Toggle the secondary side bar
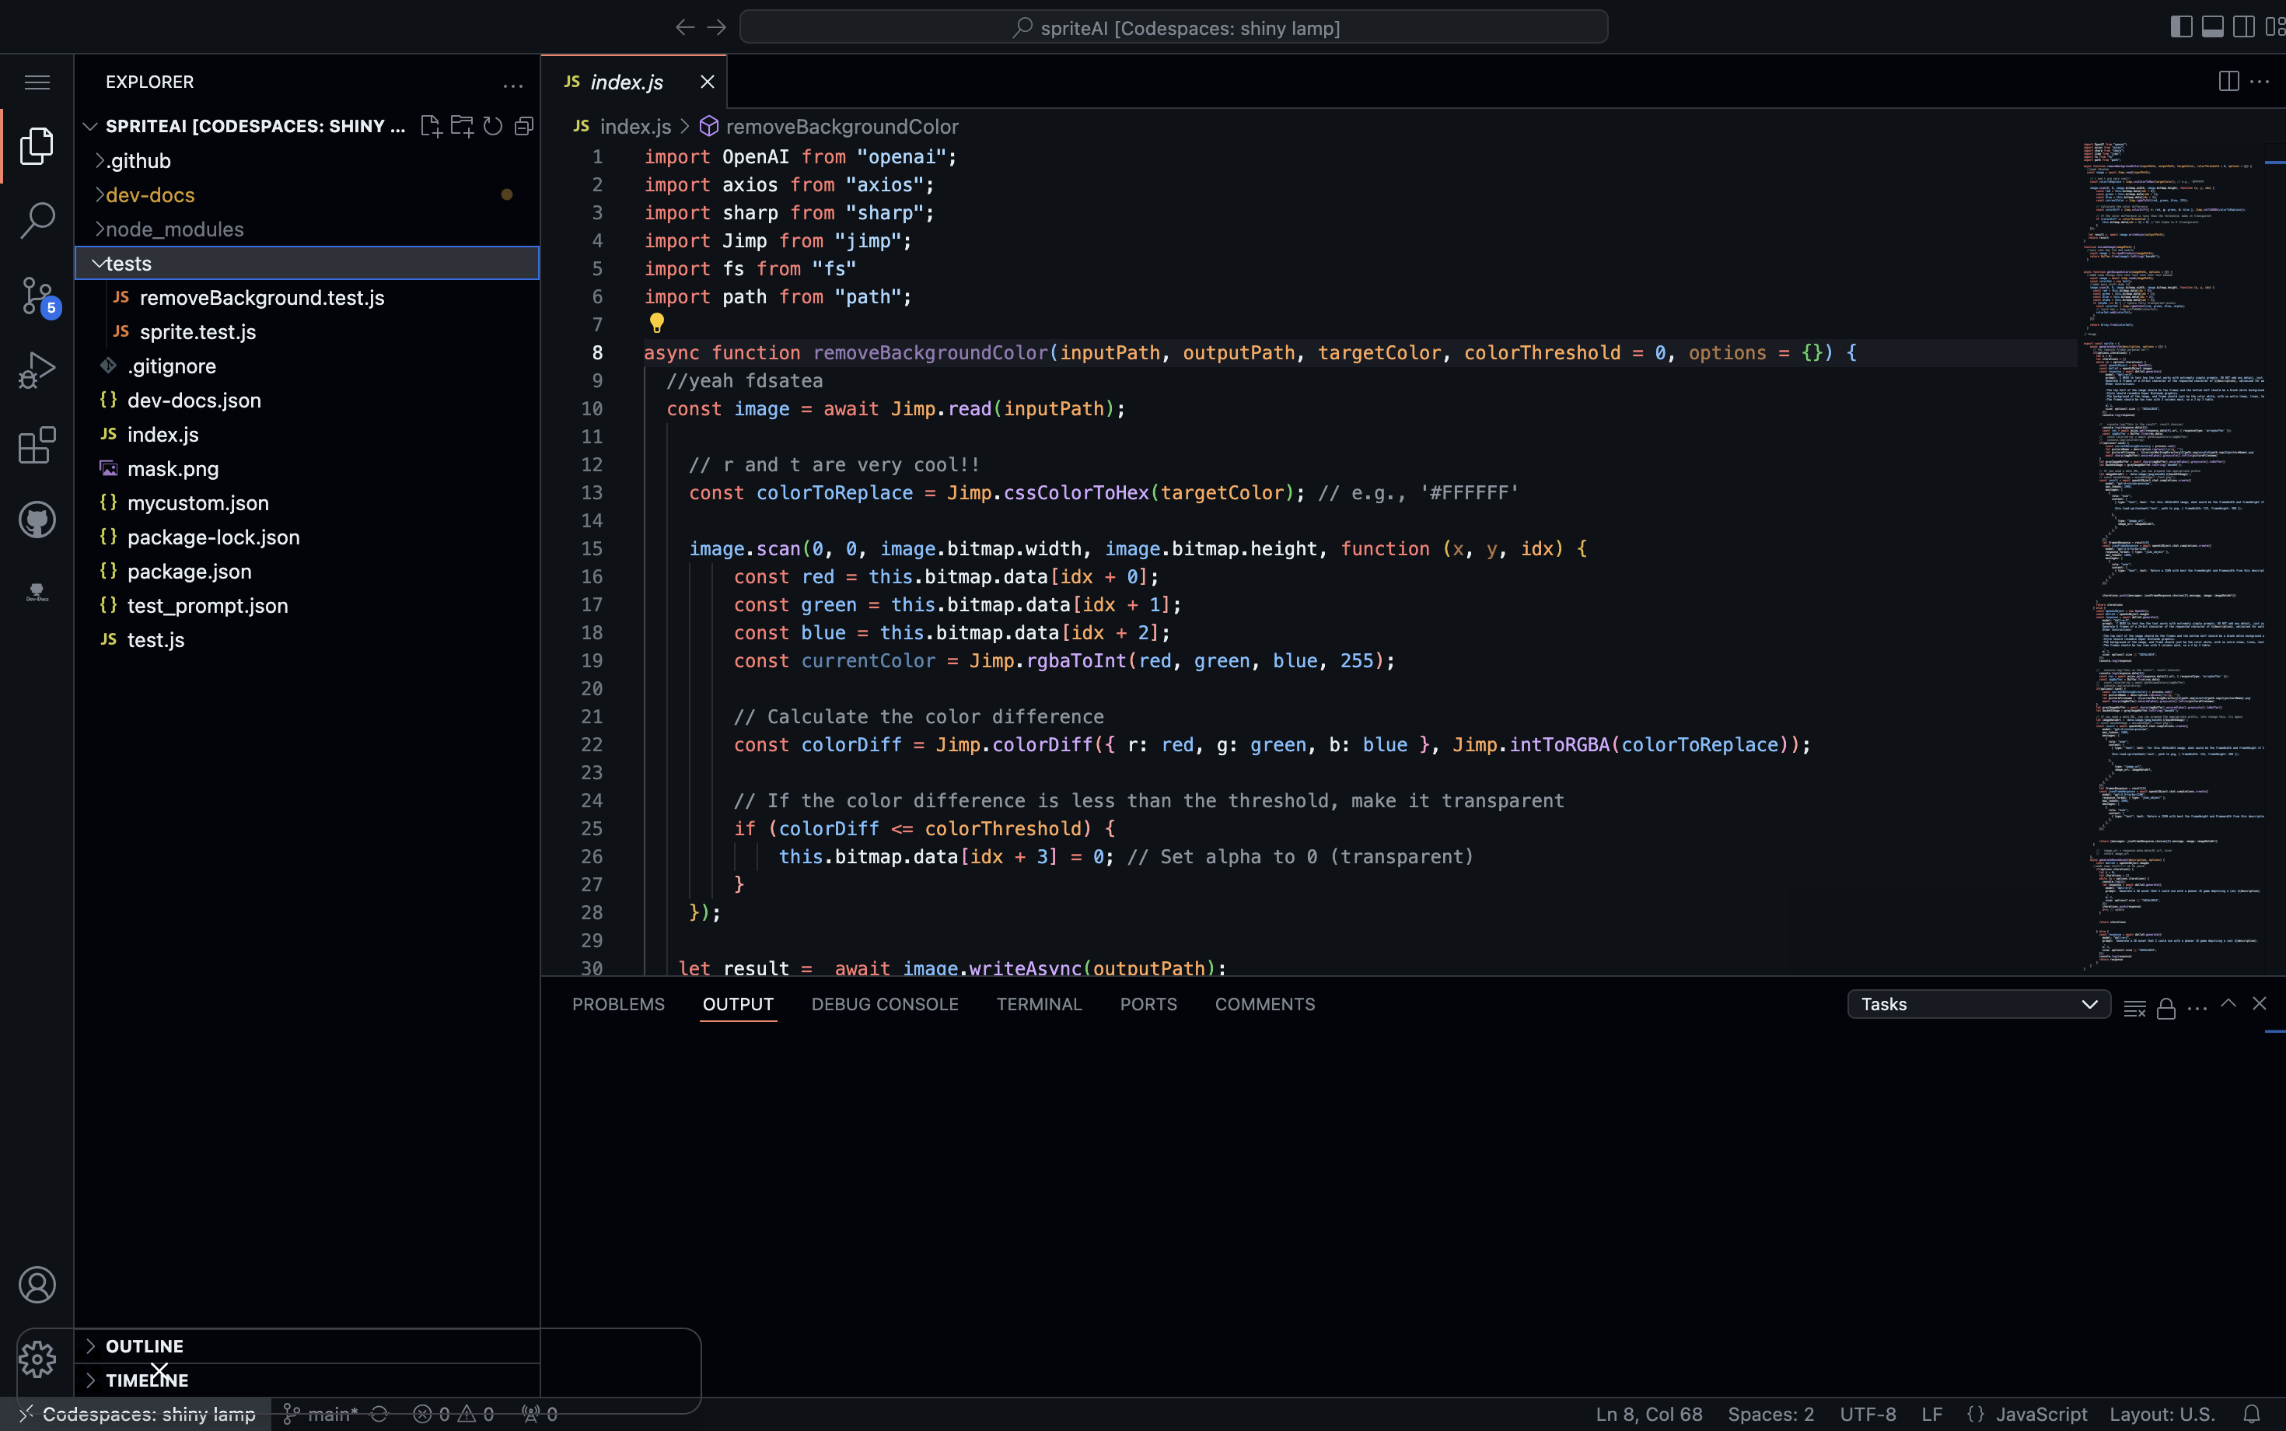Viewport: 2286px width, 1431px height. point(2243,26)
